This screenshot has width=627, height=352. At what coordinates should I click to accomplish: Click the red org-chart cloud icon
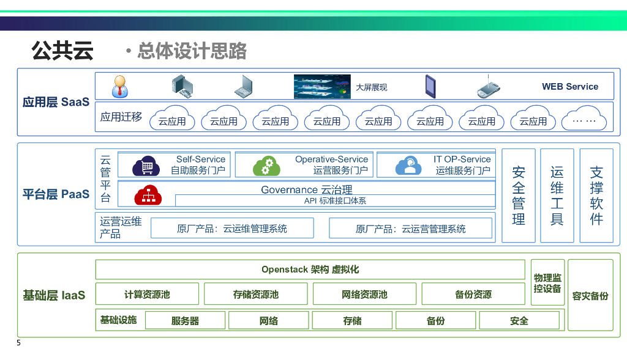(148, 195)
